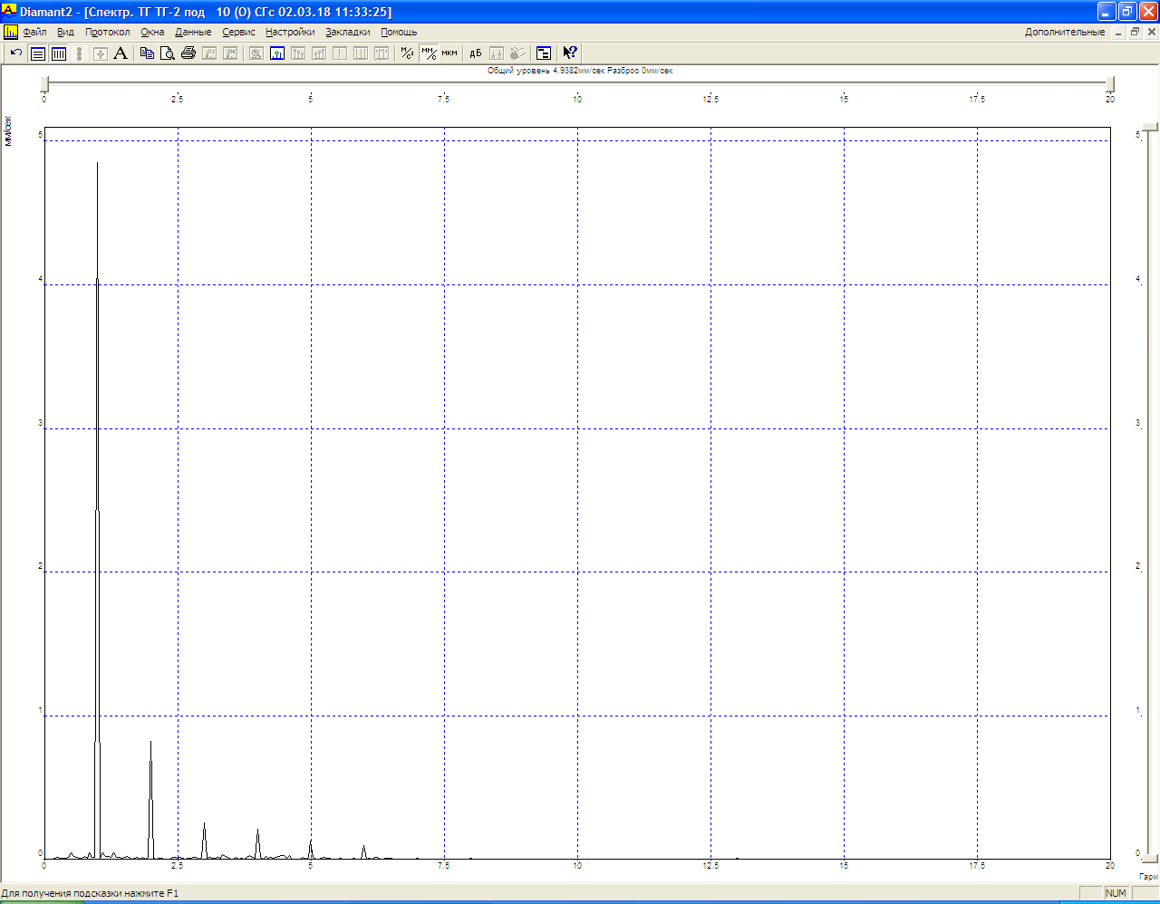Select the text annotation 'A' tool

(121, 53)
